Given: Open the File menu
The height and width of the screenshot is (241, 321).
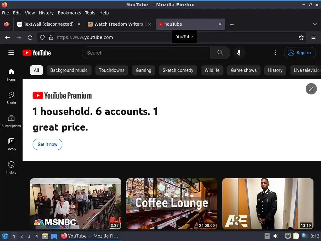Looking at the screenshot, I should click(5, 13).
